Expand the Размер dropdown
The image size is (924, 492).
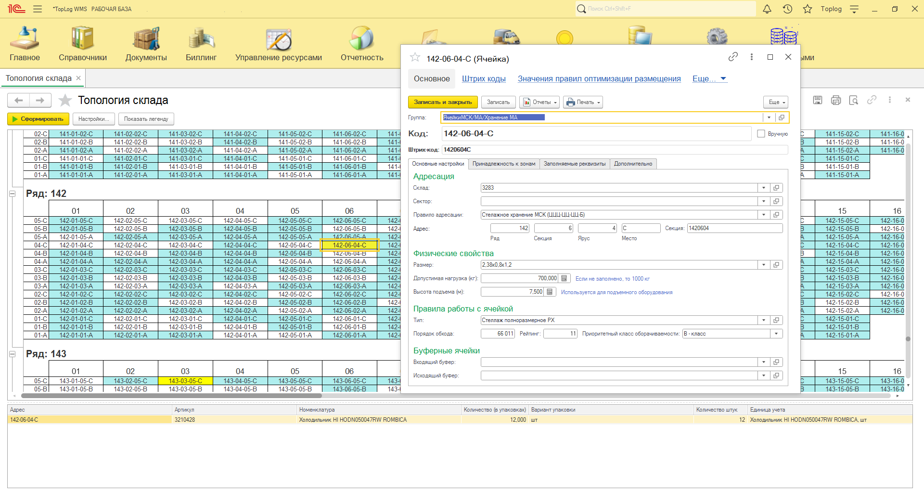[x=764, y=265]
